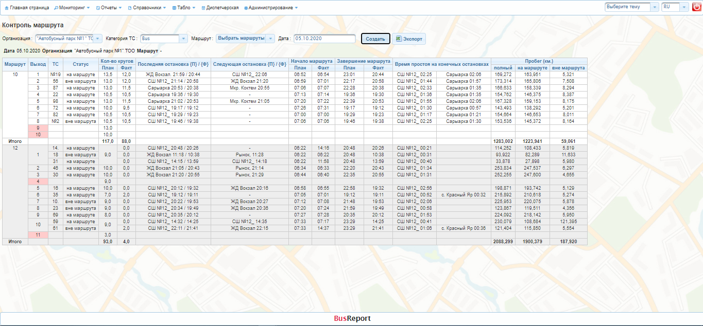Click the Начало маршрута column header
The image size is (703, 326).
tap(312, 61)
